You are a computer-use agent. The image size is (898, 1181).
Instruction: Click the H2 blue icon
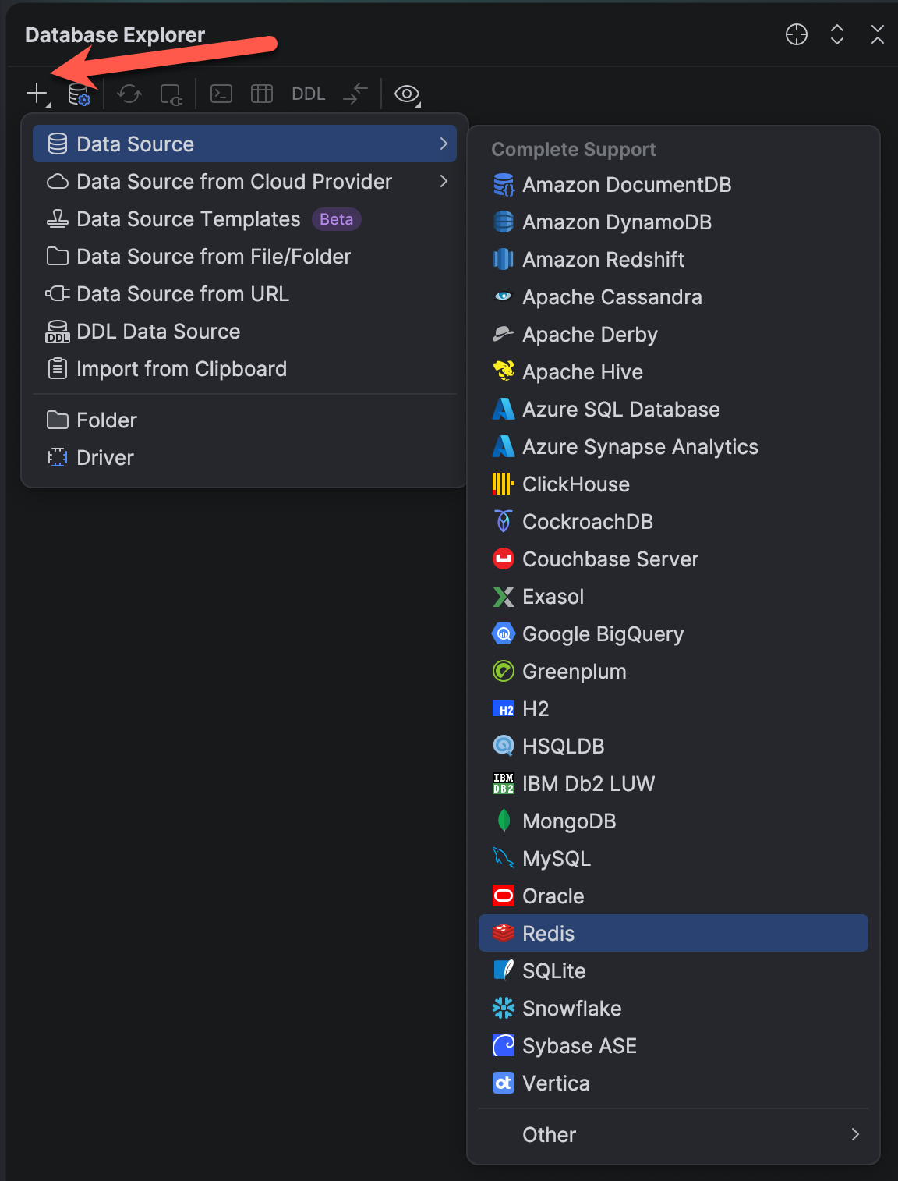click(504, 709)
